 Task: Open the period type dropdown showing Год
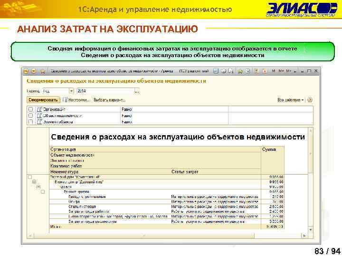[71, 91]
